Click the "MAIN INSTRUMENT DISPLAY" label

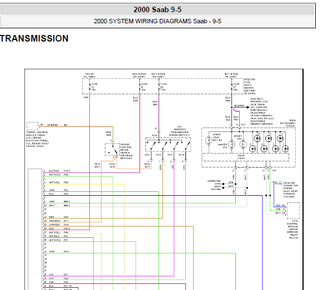(x=287, y=123)
